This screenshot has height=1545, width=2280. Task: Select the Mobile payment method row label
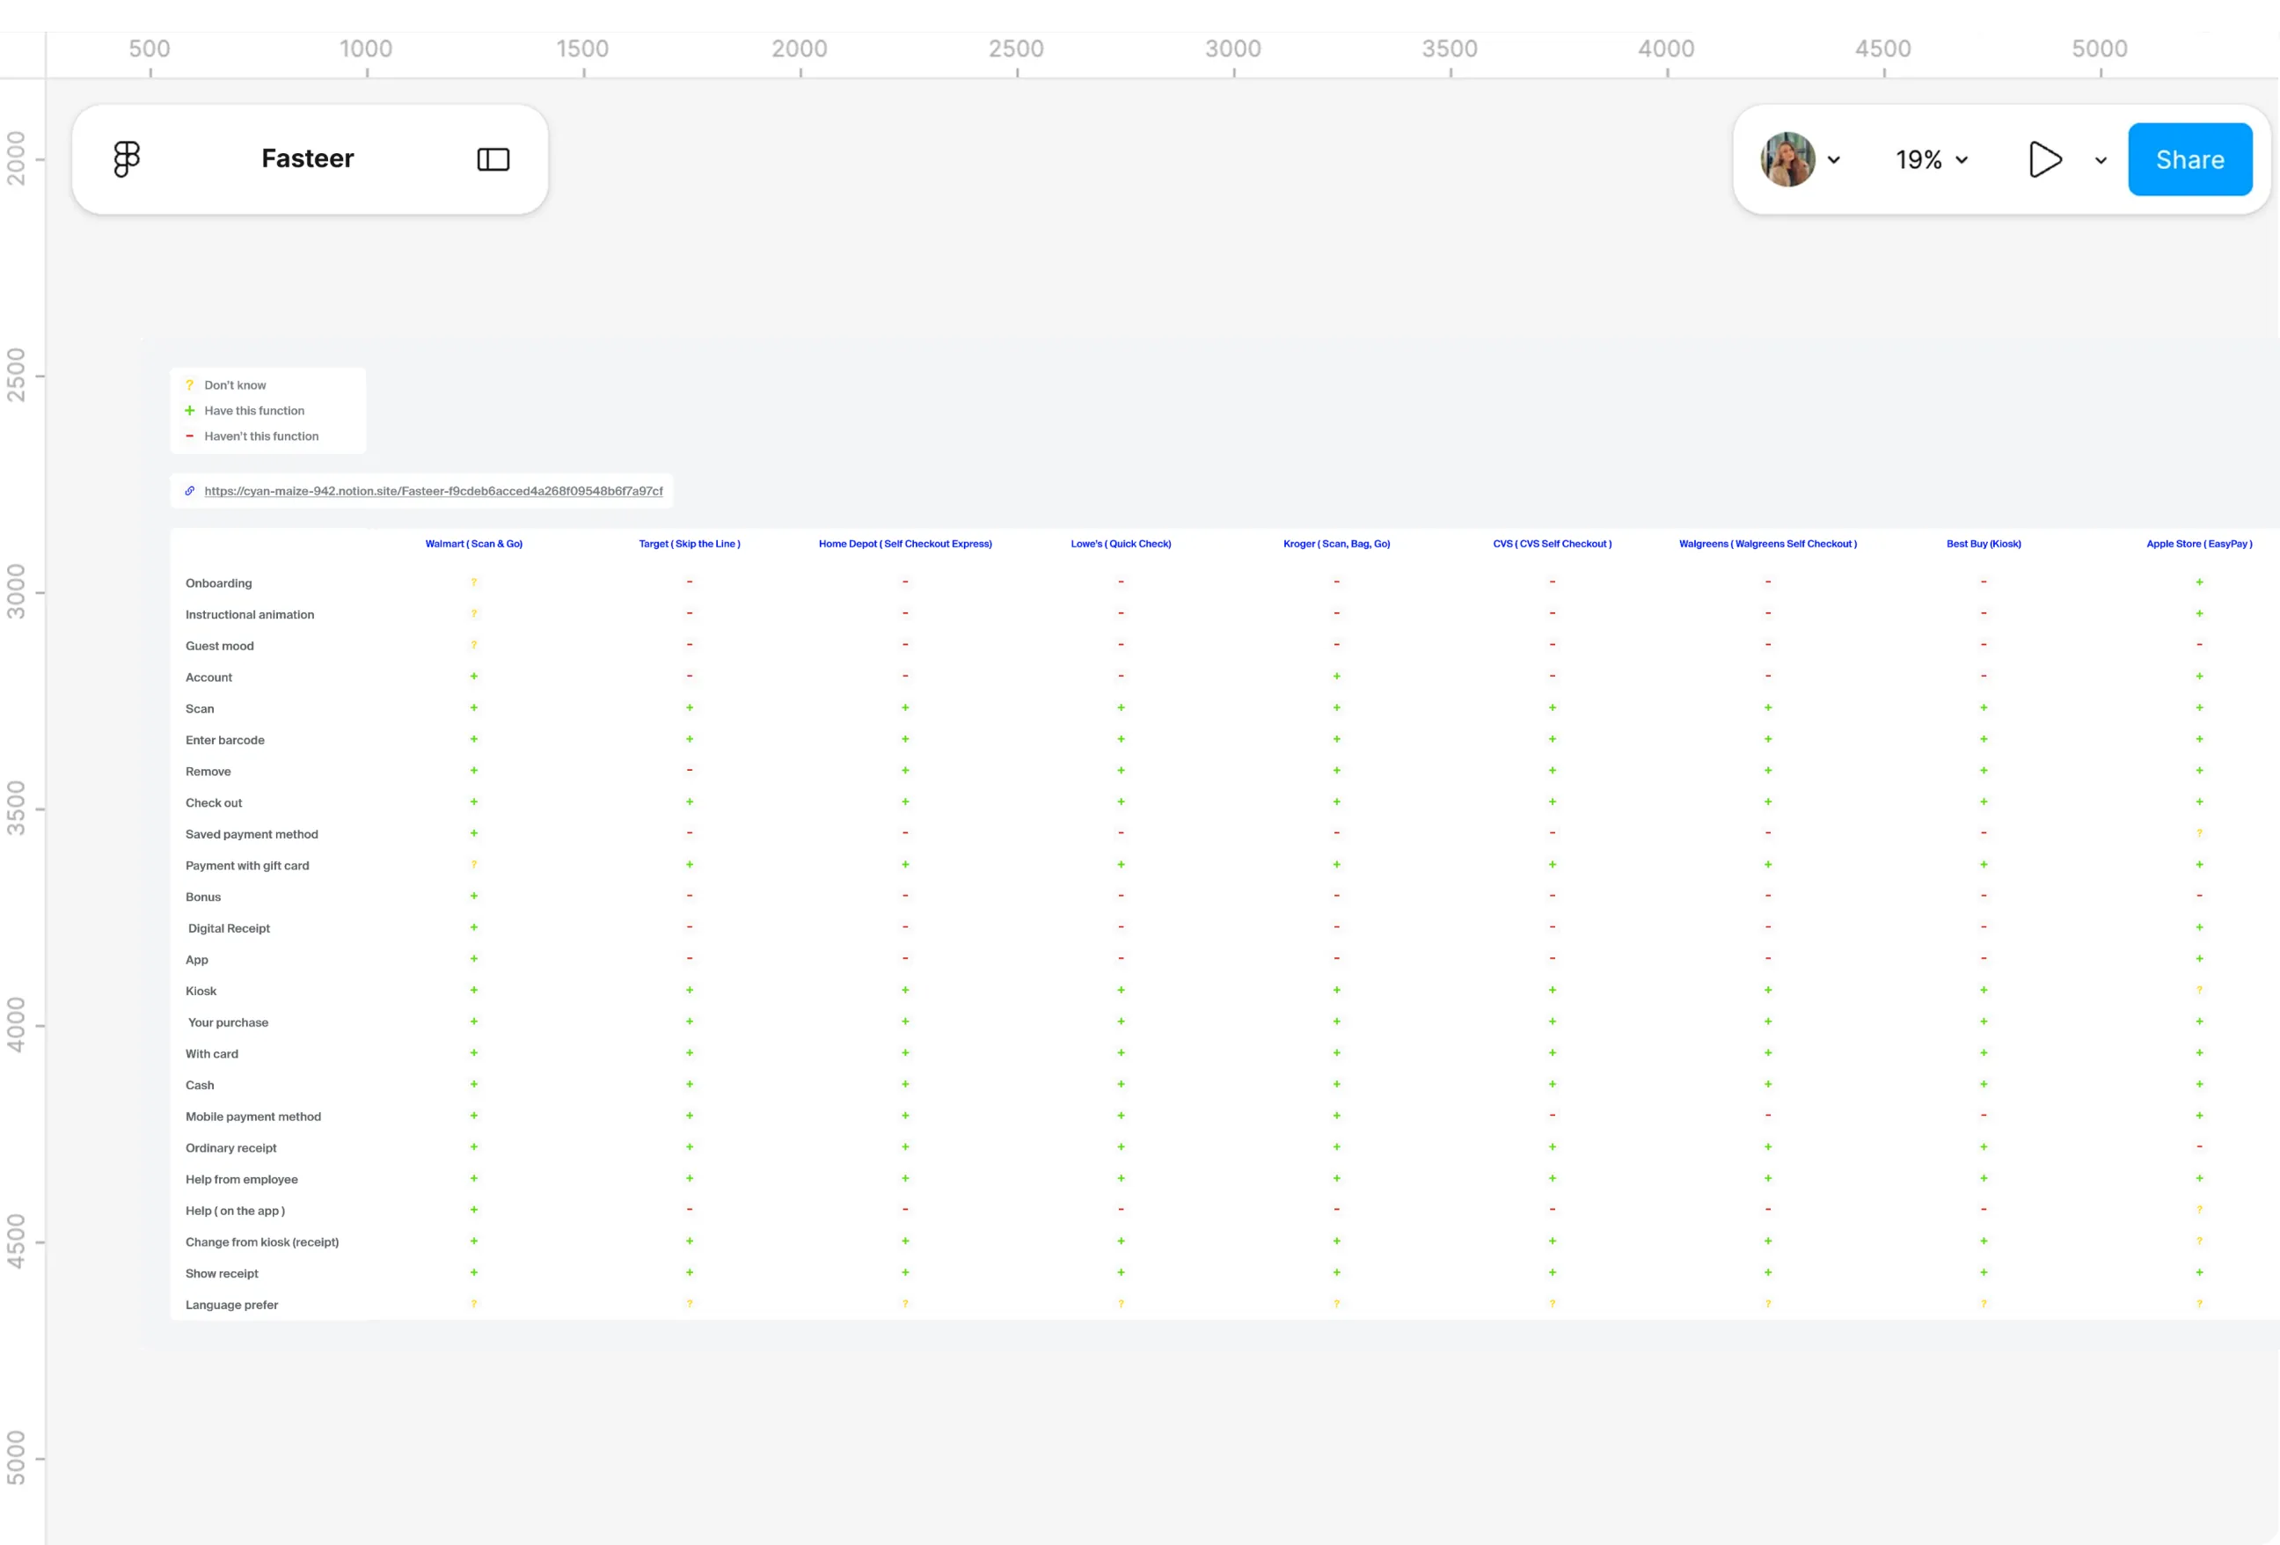pos(253,1117)
